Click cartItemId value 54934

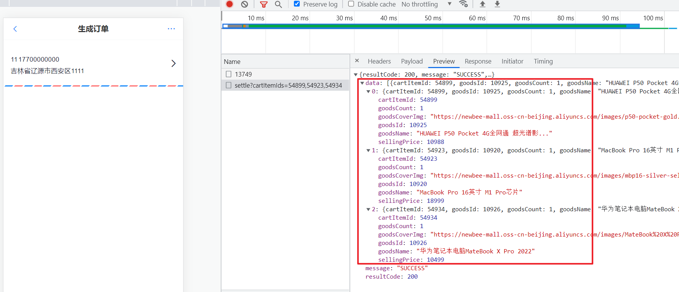[x=428, y=218]
